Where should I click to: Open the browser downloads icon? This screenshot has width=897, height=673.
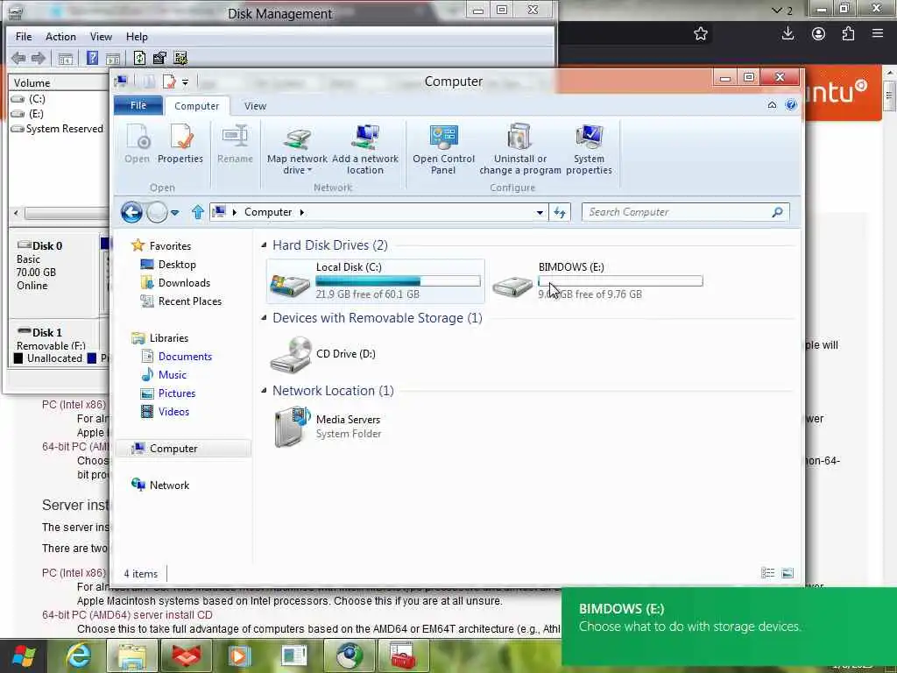pyautogui.click(x=788, y=34)
